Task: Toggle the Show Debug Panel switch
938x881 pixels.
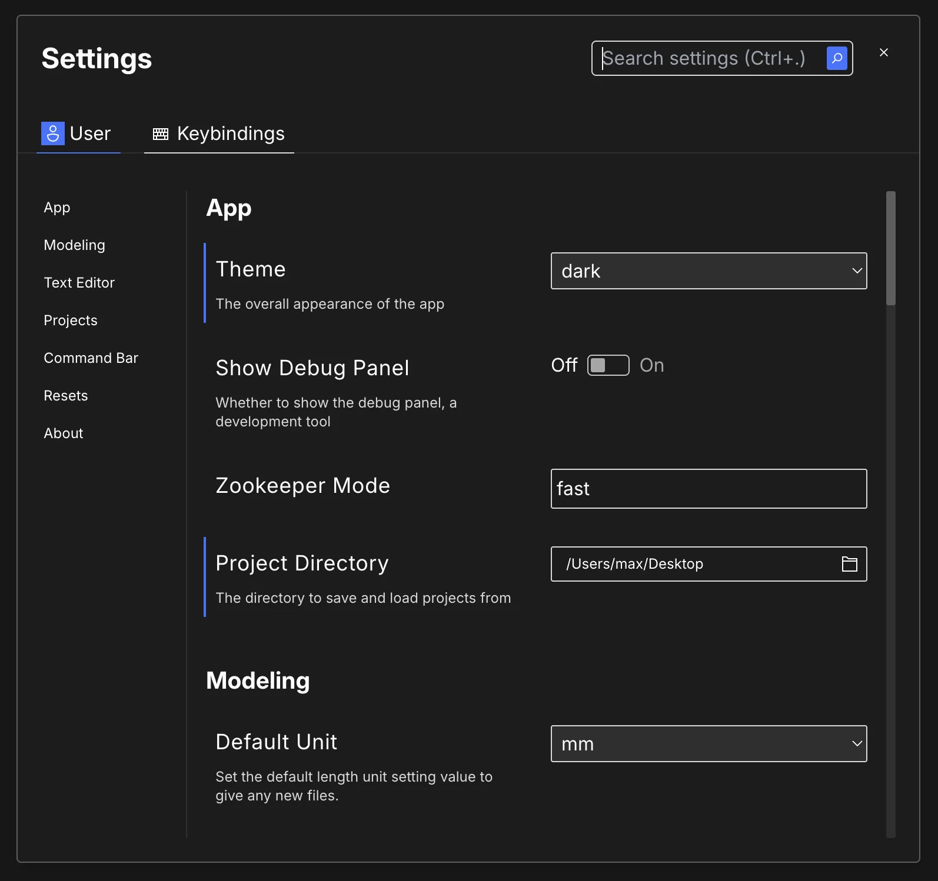Action: click(x=608, y=365)
